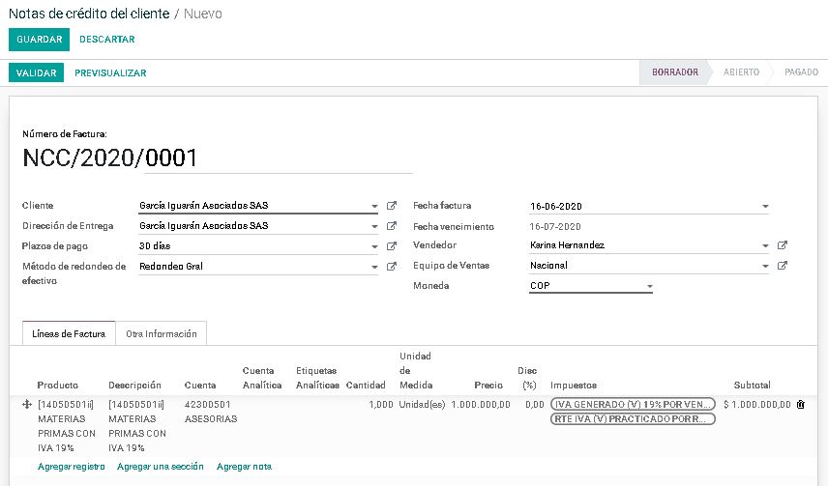The image size is (828, 486).
Task: Grab the drag handle of invoice line
Action: coord(27,404)
